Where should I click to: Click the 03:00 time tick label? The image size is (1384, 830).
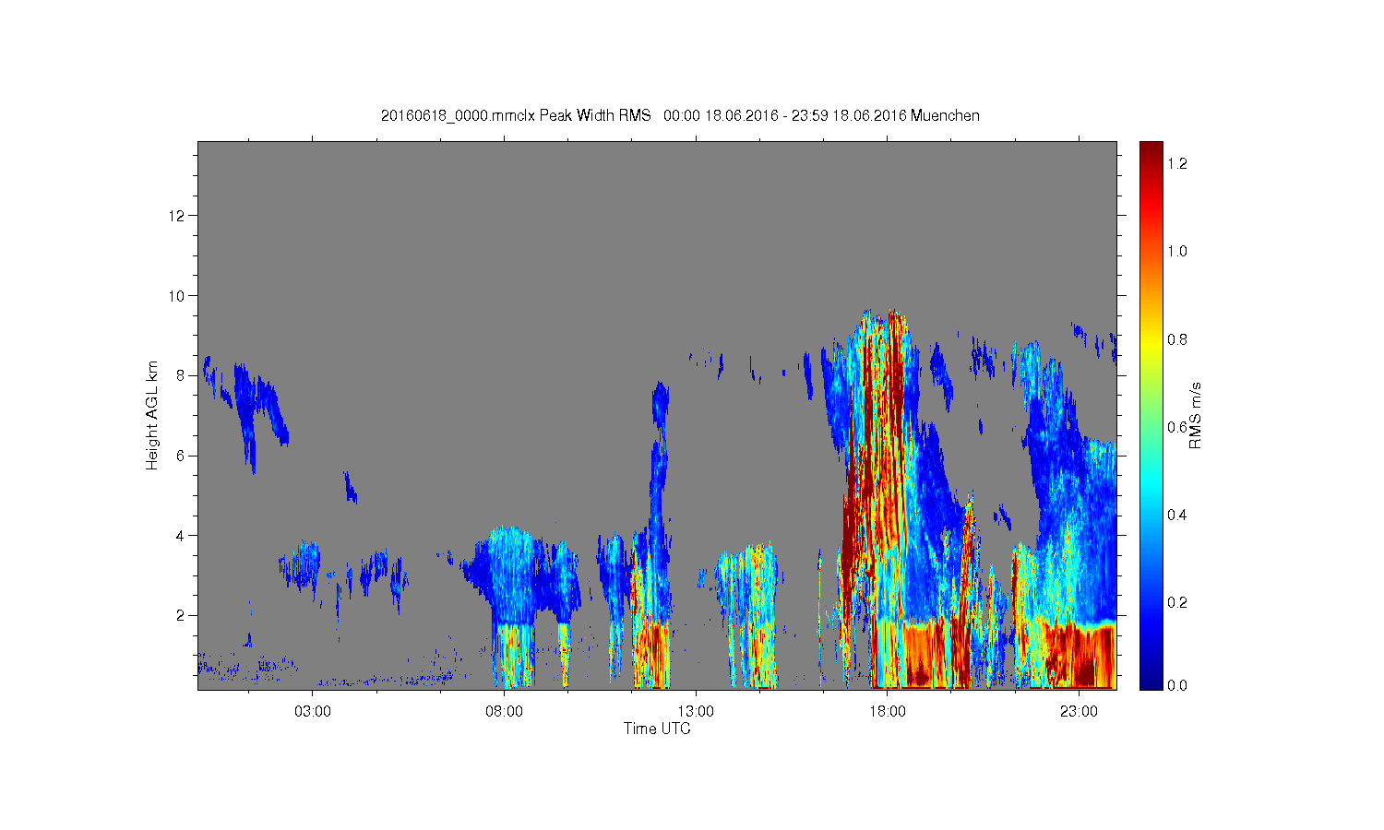pos(313,711)
